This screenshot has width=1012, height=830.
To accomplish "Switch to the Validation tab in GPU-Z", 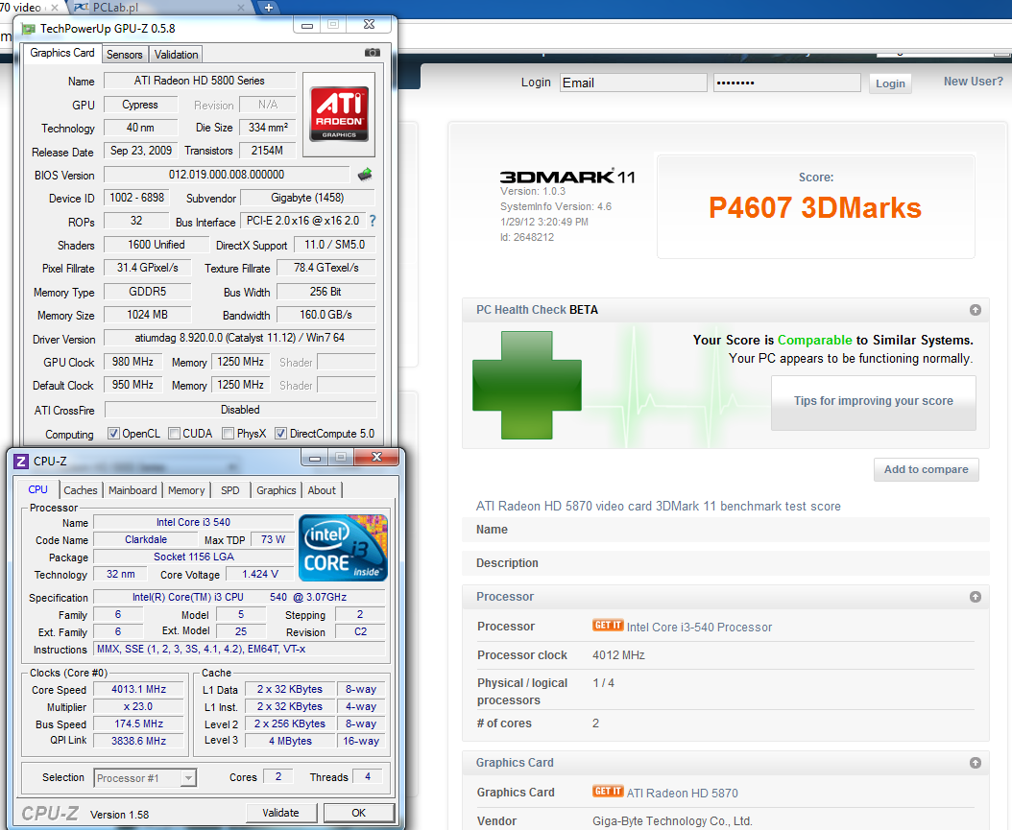I will coord(177,54).
